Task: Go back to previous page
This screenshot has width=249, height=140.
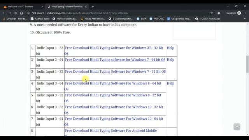Action: (4, 13)
